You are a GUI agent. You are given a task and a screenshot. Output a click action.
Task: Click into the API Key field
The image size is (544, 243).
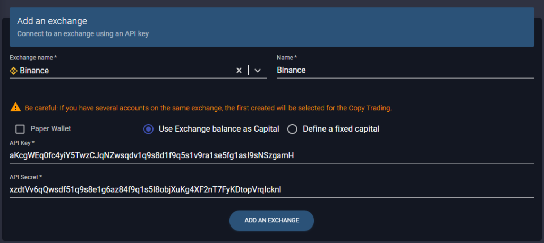pos(271,155)
